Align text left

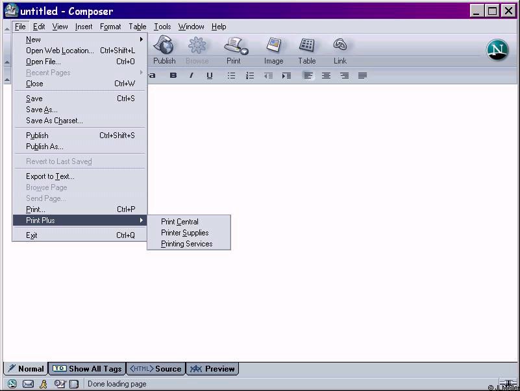[x=308, y=76]
